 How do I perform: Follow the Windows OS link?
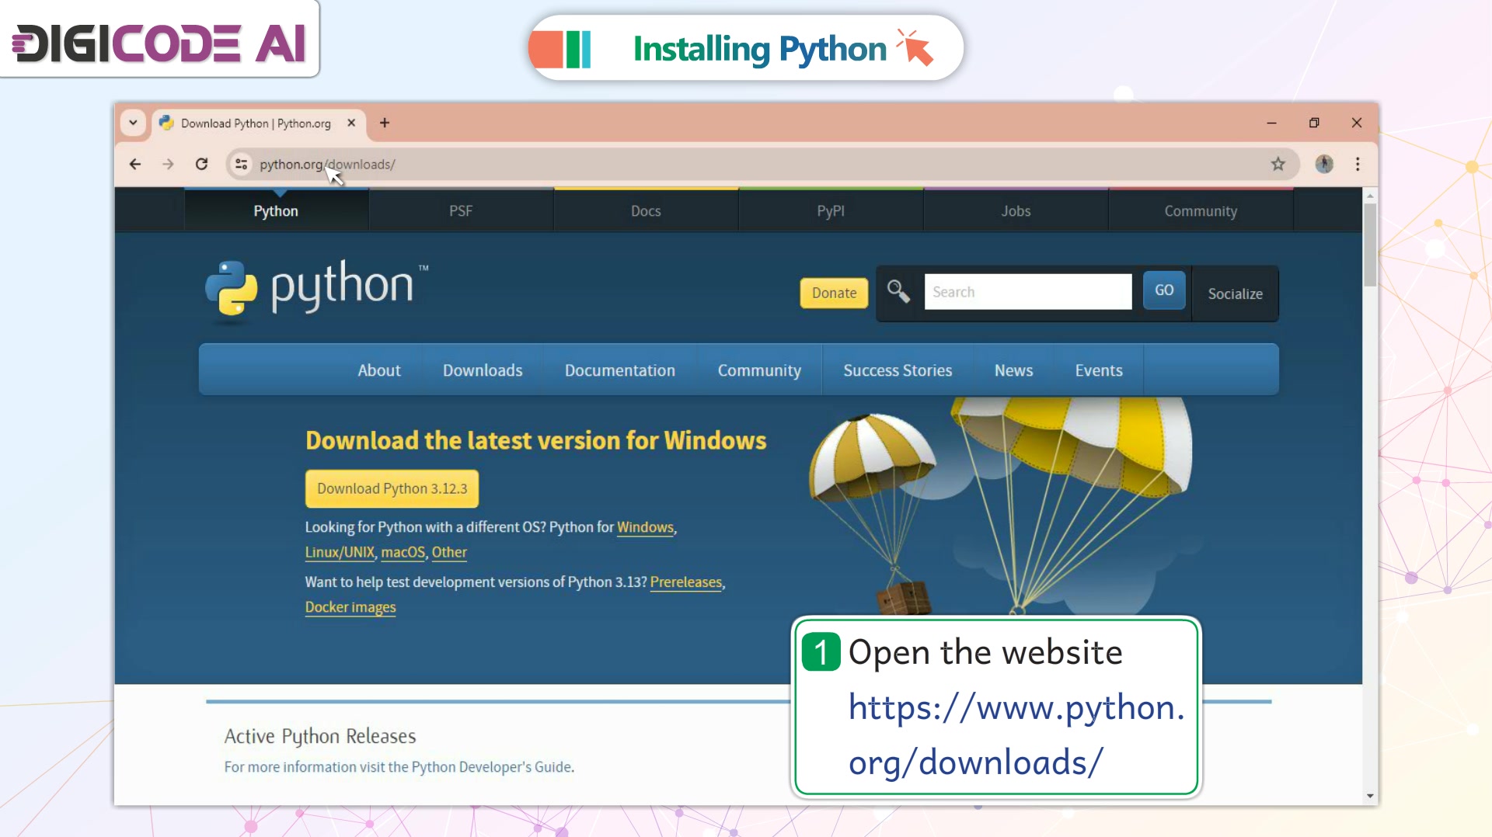645,527
